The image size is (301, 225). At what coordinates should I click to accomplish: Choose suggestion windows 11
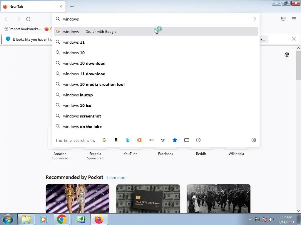pos(156,42)
